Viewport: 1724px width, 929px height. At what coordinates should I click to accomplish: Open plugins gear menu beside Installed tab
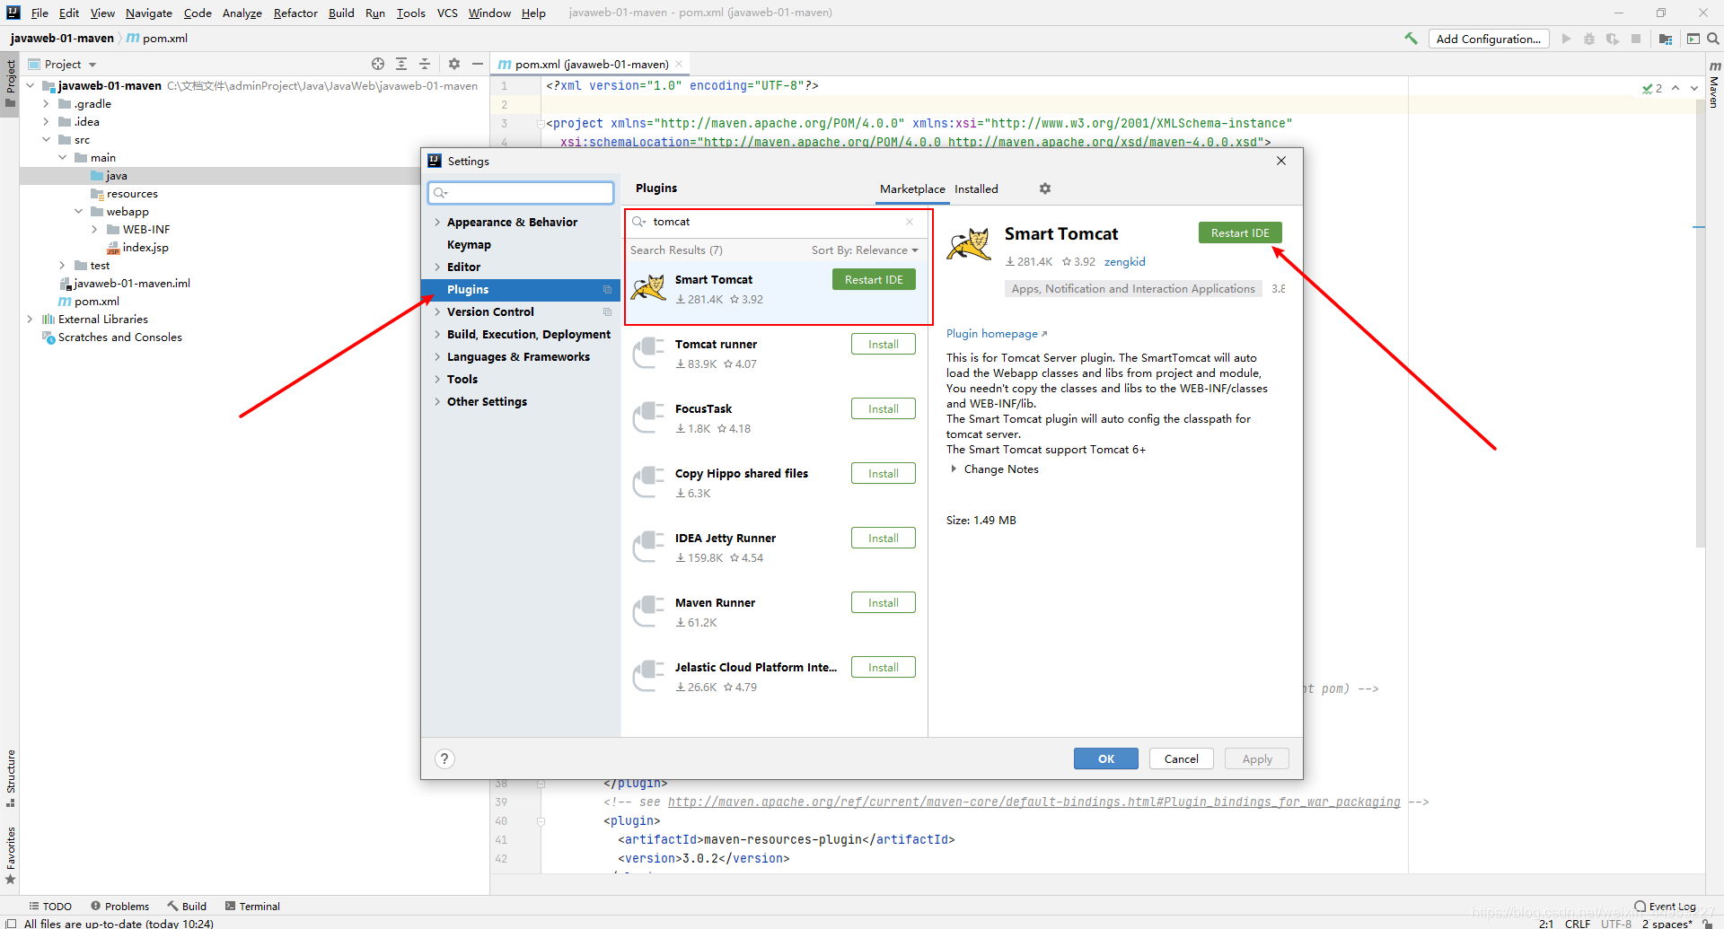click(x=1045, y=188)
